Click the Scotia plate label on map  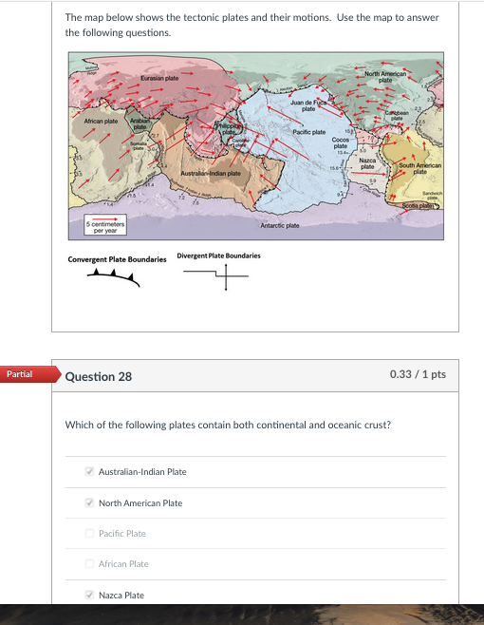(417, 206)
